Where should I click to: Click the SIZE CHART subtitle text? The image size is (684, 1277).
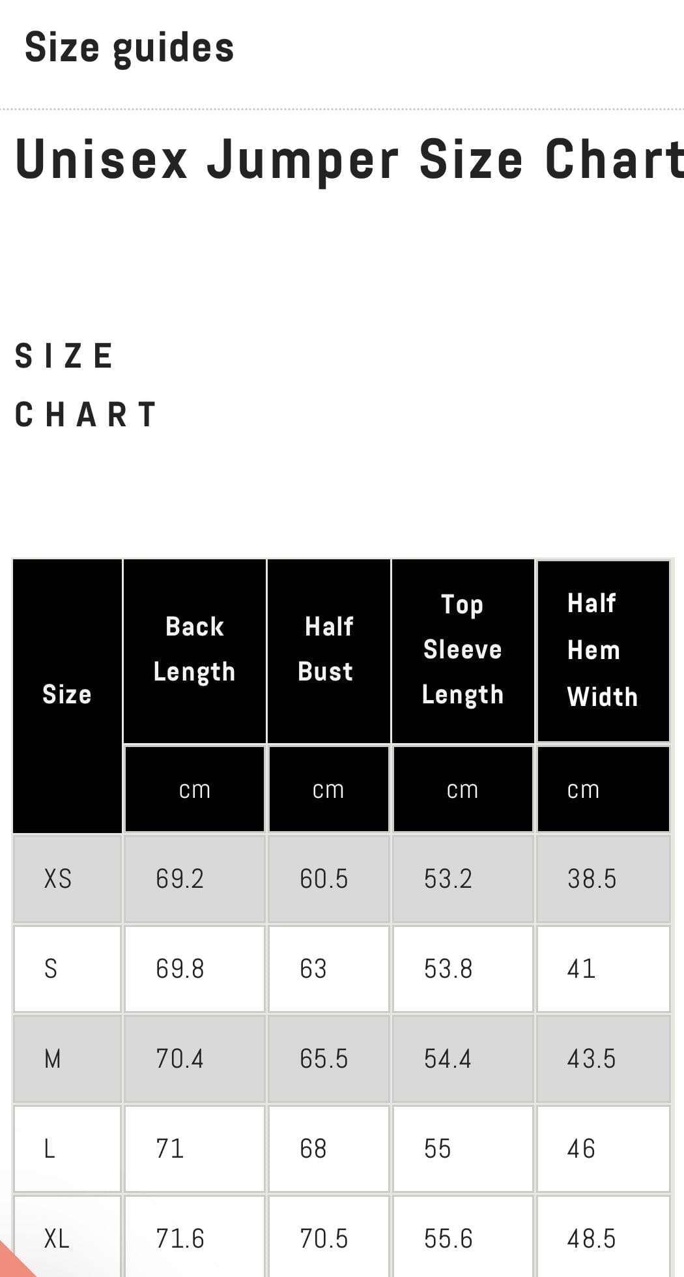pos(85,385)
